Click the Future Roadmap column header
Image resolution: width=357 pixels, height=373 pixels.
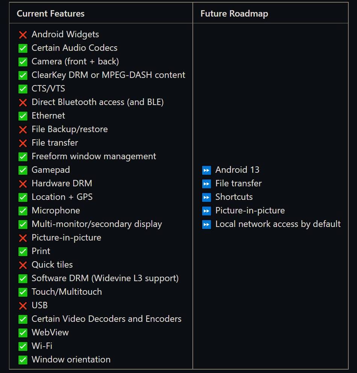click(x=234, y=14)
